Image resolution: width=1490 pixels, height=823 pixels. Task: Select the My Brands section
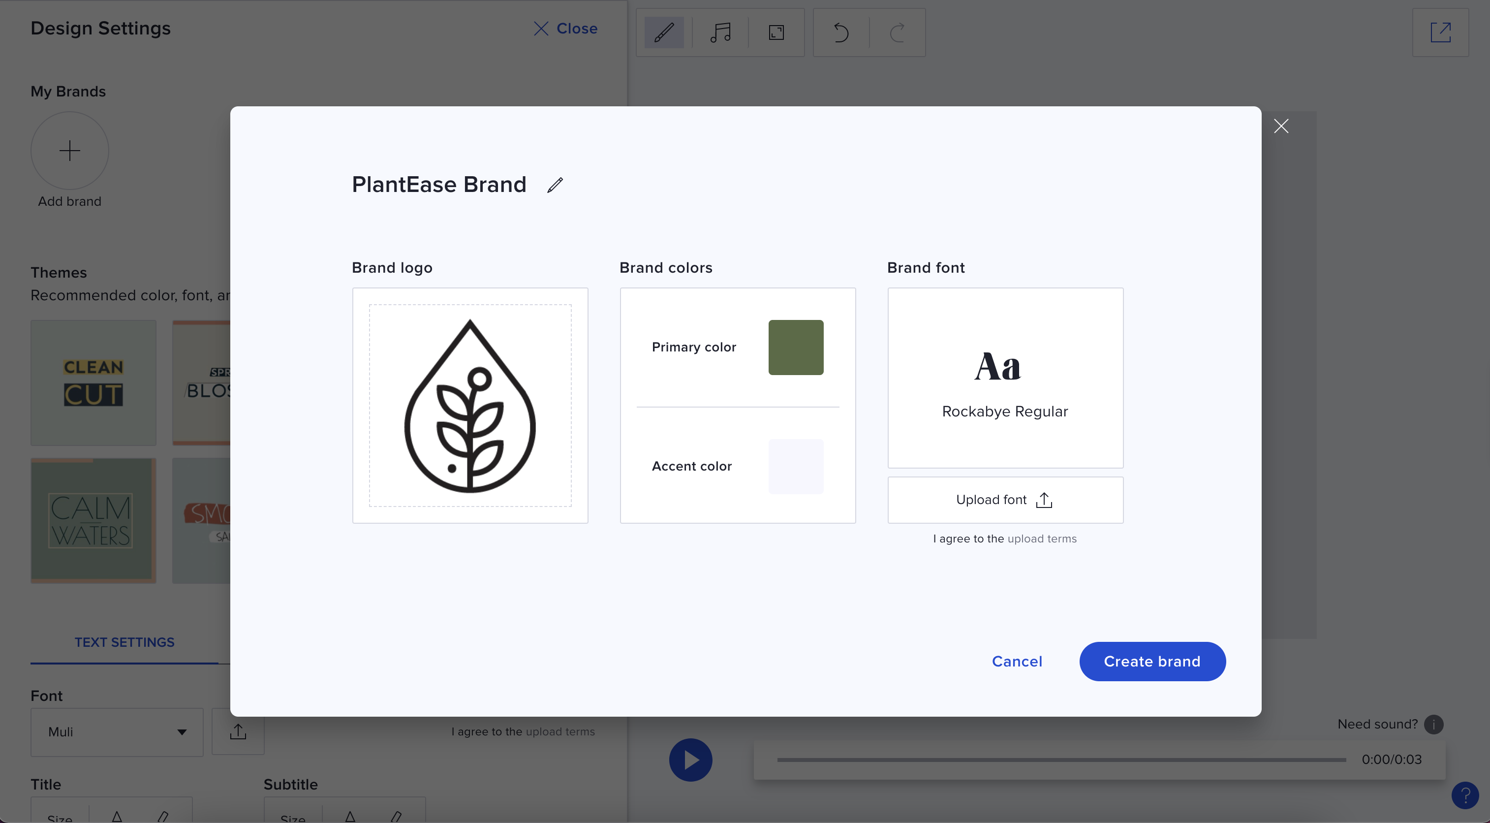point(68,91)
